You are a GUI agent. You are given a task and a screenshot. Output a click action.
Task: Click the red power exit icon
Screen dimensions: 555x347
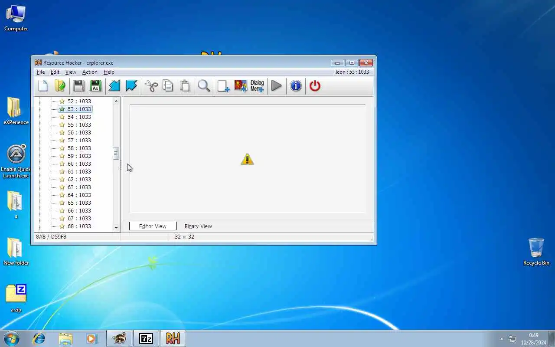(315, 86)
